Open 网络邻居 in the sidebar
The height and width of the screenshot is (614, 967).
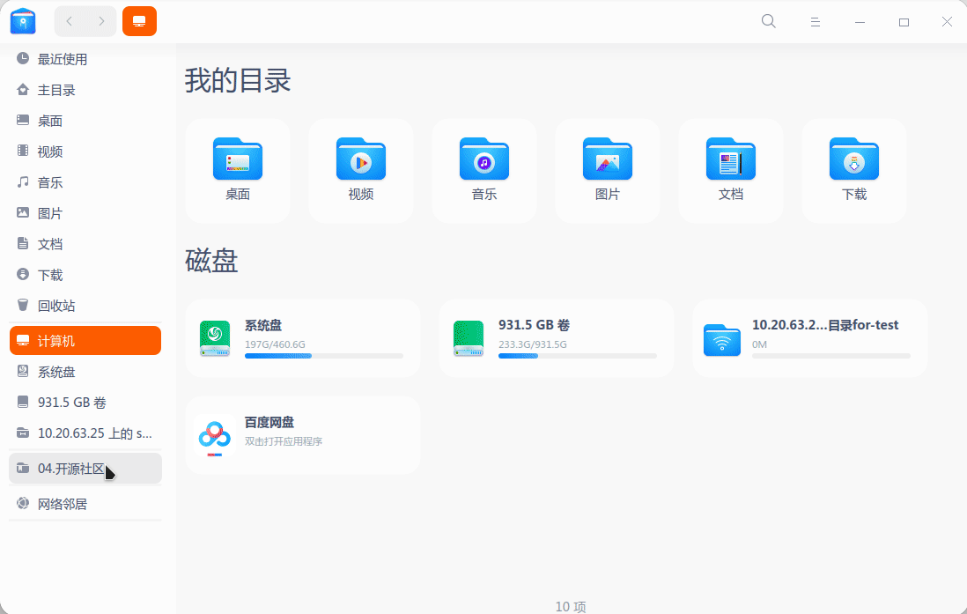pos(85,504)
